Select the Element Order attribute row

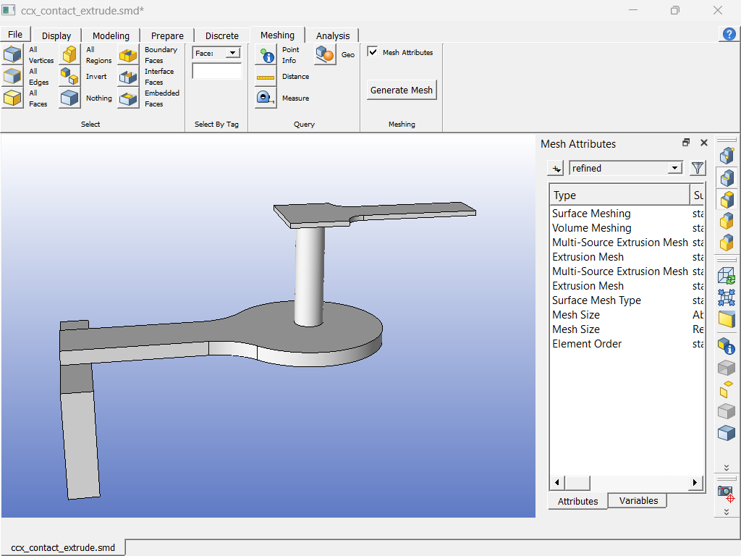pyautogui.click(x=627, y=344)
